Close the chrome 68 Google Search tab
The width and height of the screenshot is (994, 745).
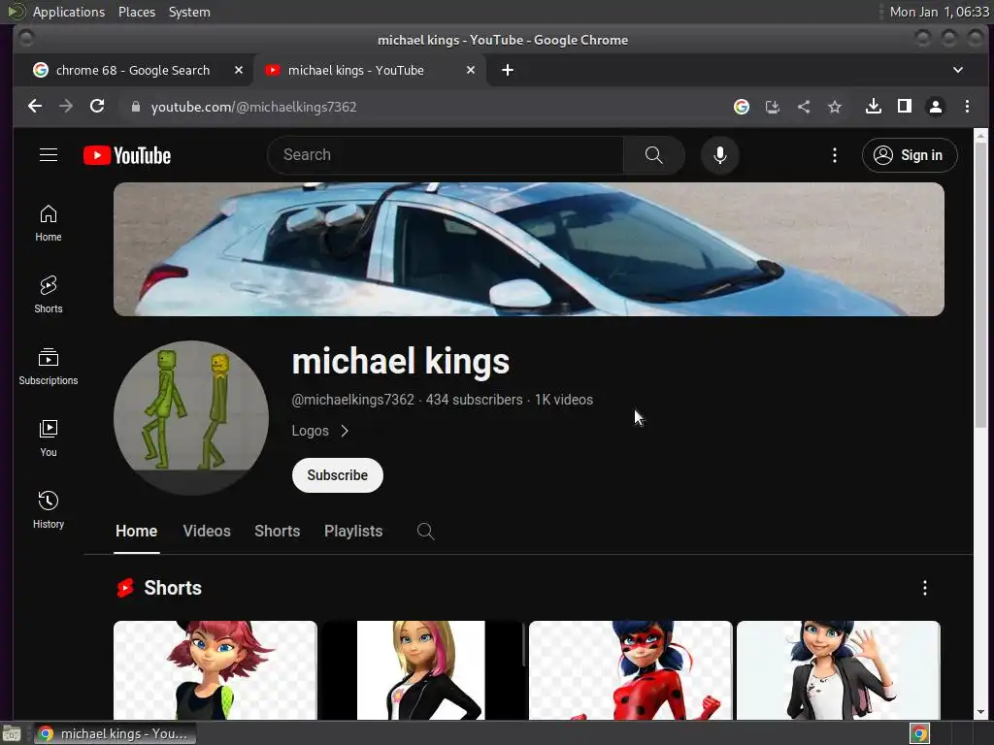[x=239, y=70]
